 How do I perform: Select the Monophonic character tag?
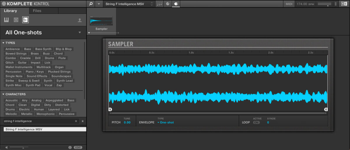coord(45,114)
